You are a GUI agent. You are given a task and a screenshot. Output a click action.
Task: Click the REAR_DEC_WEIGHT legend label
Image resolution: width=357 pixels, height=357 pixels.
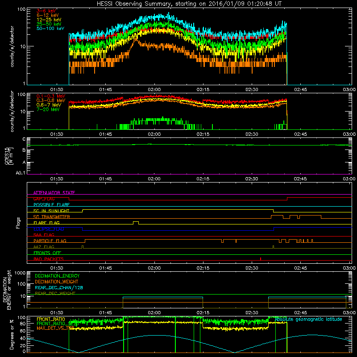pos(55,293)
